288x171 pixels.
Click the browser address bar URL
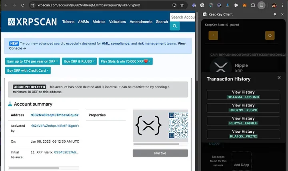(89, 5)
